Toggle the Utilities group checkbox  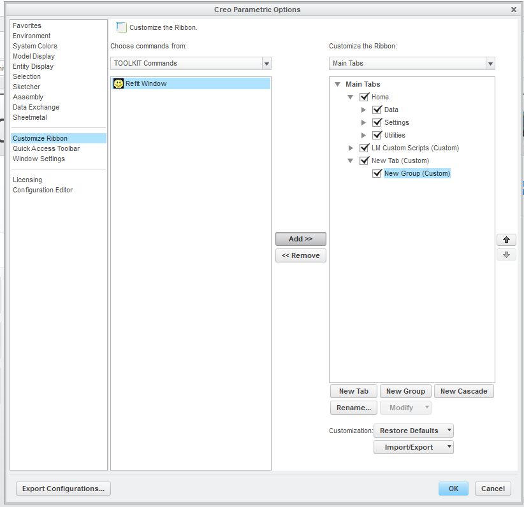point(377,135)
